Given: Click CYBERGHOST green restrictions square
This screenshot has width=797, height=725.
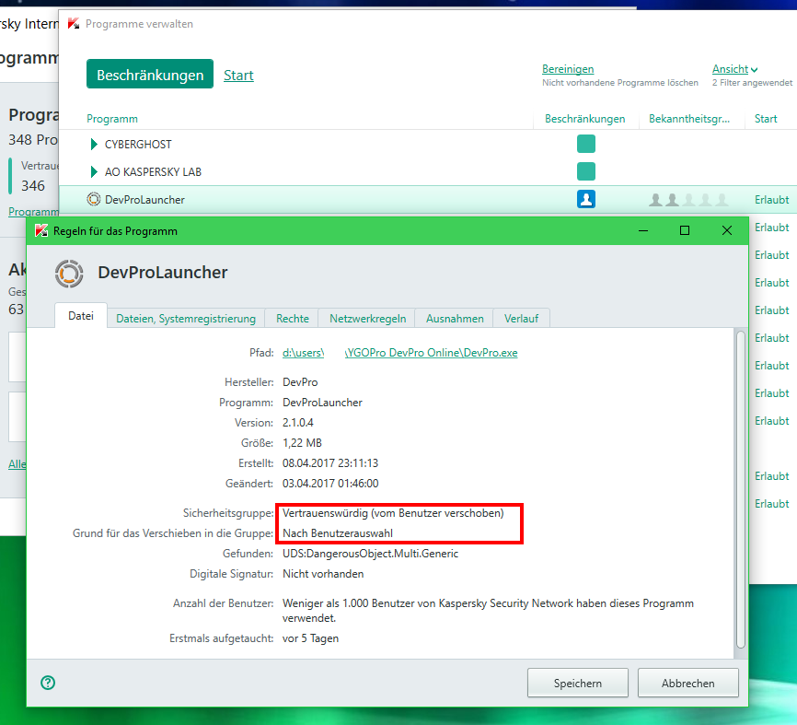Looking at the screenshot, I should (585, 144).
